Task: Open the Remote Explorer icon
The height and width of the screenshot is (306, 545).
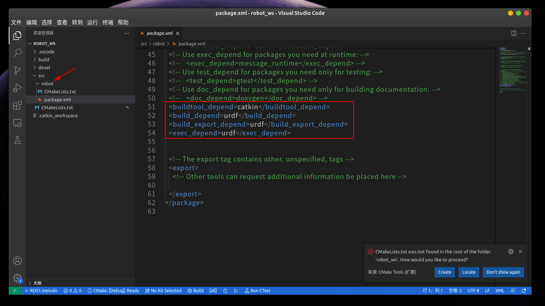Action: click(17, 123)
